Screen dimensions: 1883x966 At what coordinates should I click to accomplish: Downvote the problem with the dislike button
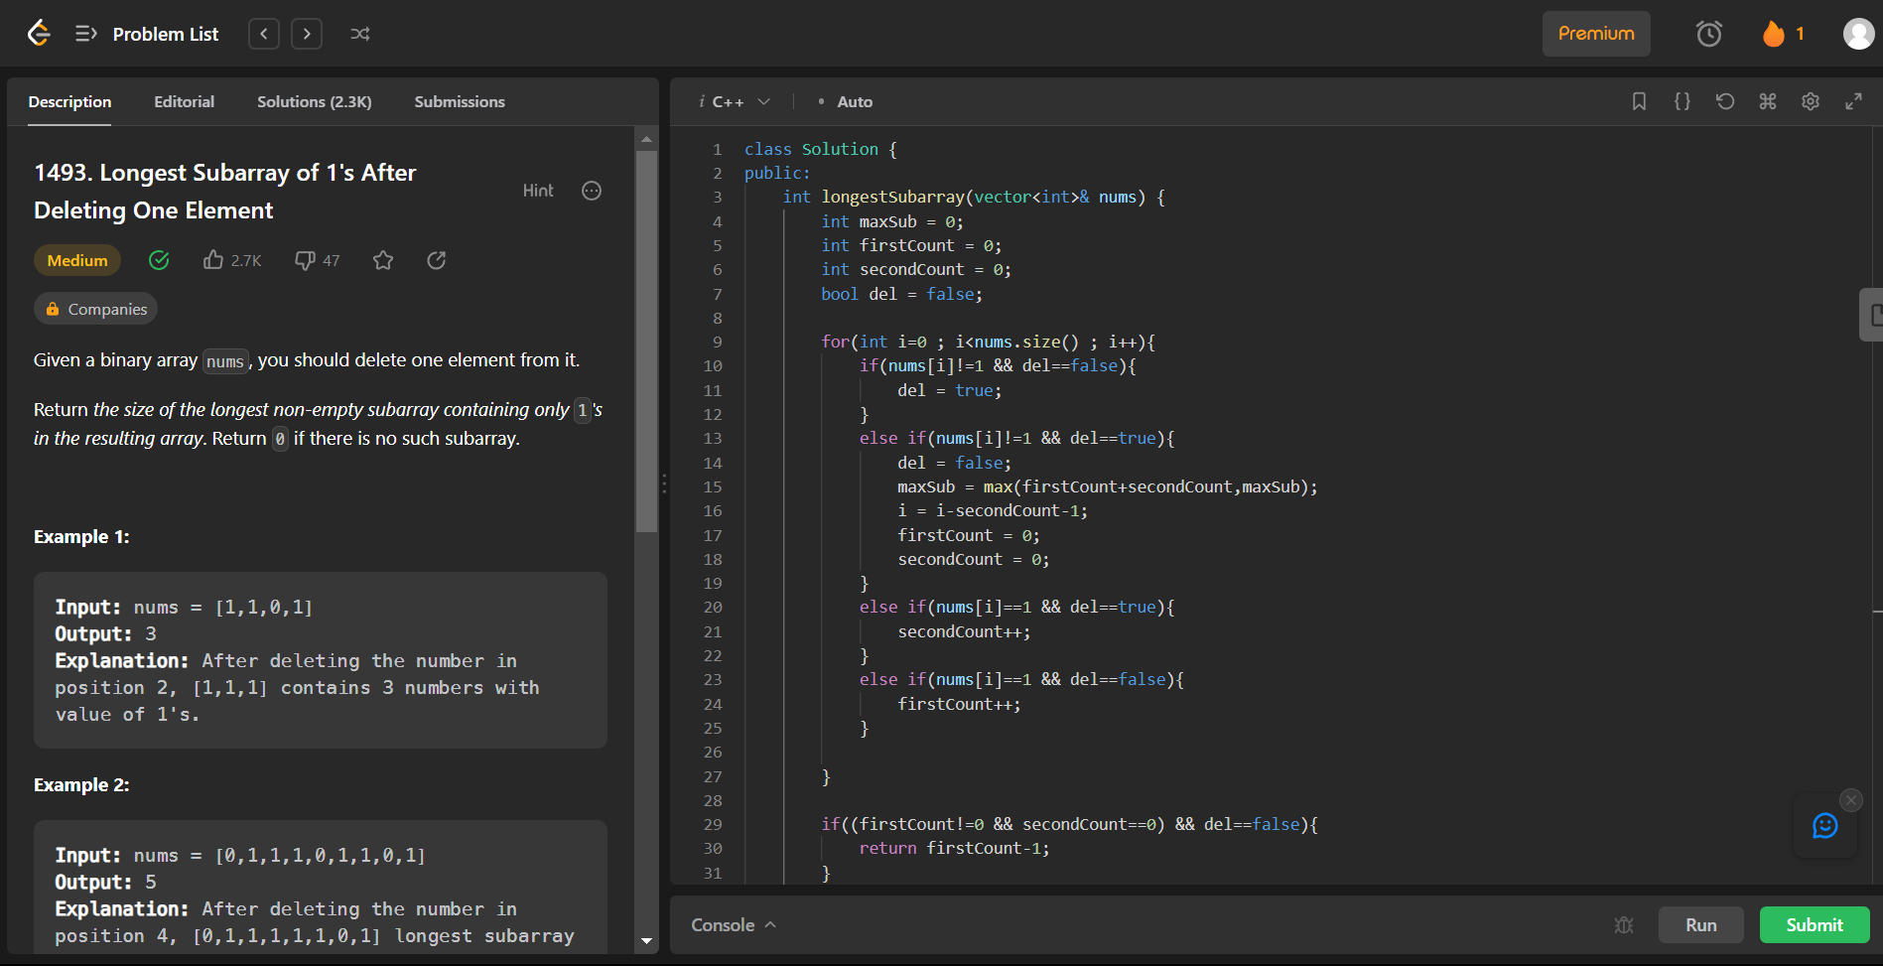coord(306,259)
